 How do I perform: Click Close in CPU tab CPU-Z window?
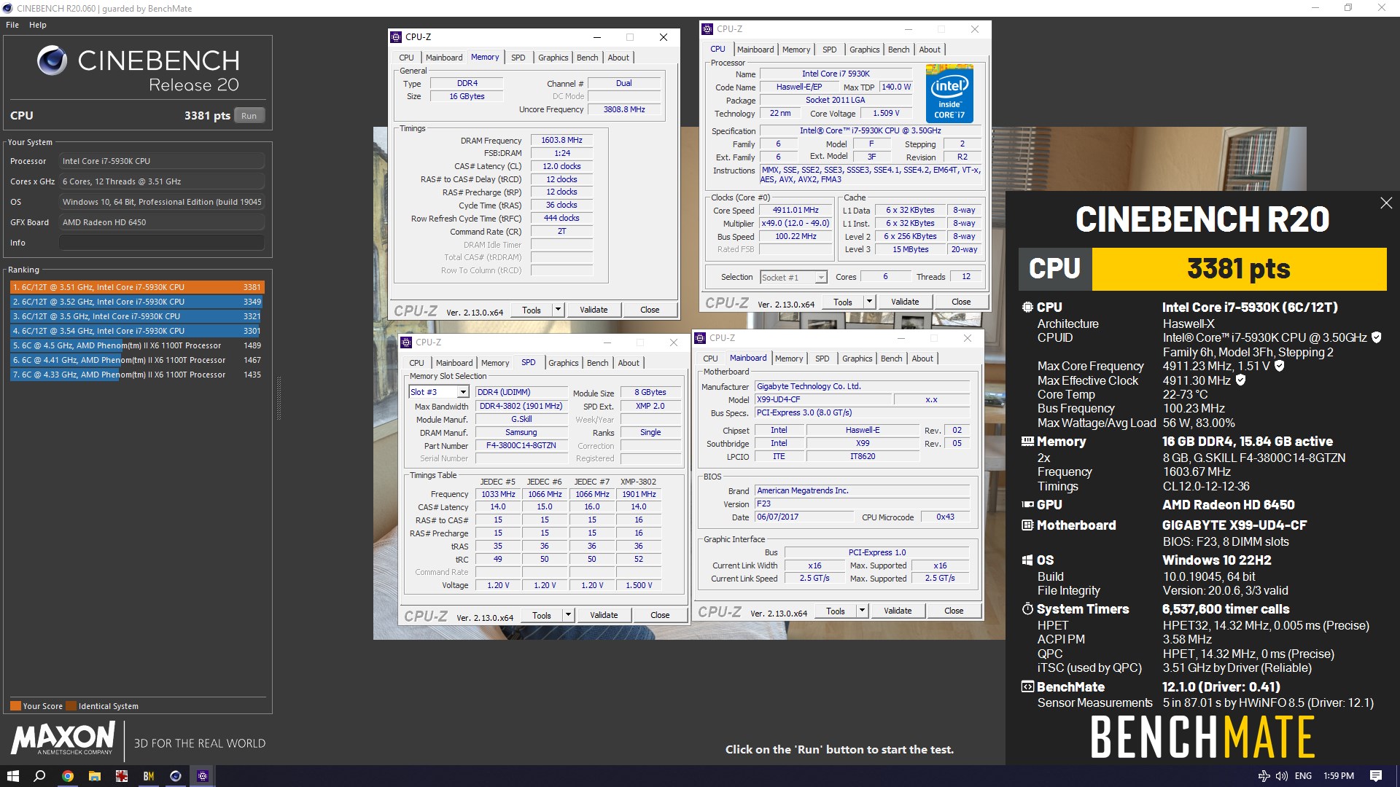click(x=961, y=302)
